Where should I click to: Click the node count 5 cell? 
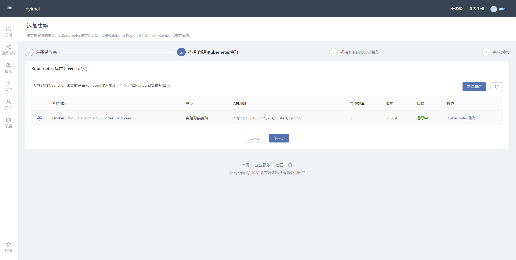tap(351, 118)
